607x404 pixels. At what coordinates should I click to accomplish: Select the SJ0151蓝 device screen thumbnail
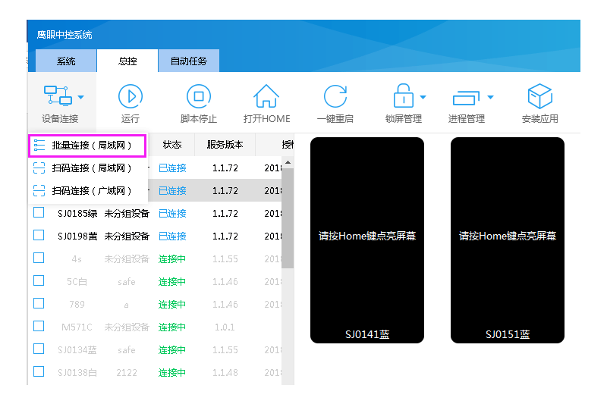[x=508, y=240]
